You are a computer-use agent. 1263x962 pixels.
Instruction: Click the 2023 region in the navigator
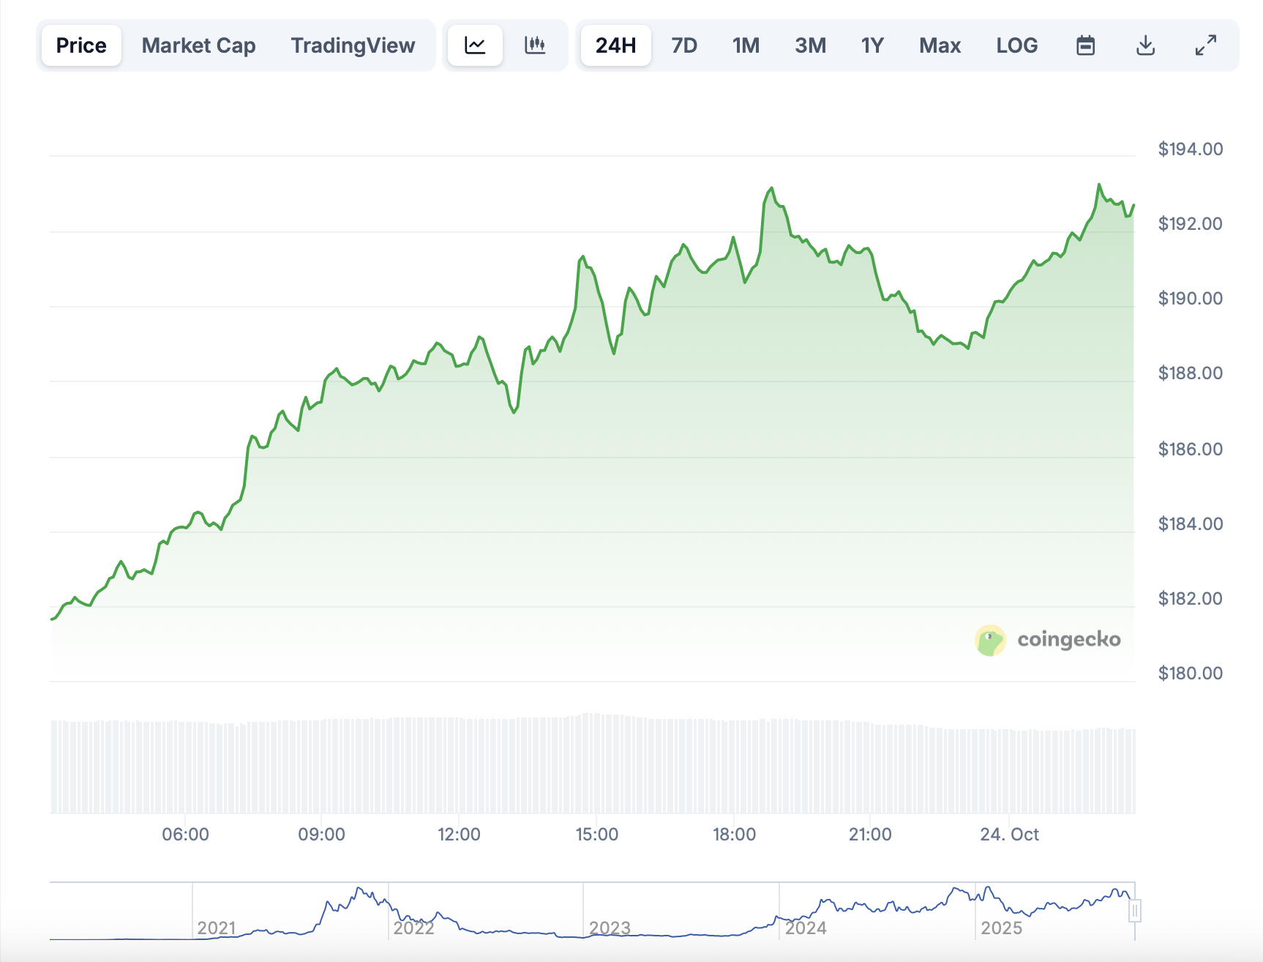[x=610, y=928]
